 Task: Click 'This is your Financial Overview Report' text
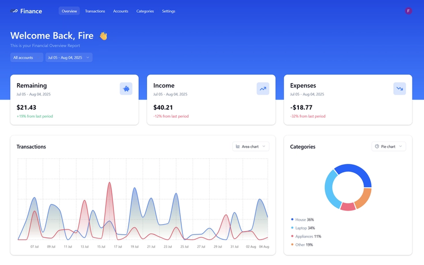(x=45, y=46)
